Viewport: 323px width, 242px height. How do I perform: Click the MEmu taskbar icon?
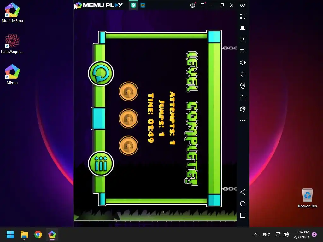coord(52,234)
